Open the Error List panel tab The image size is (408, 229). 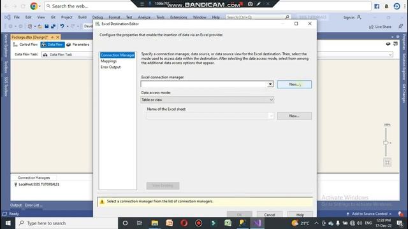(34, 205)
